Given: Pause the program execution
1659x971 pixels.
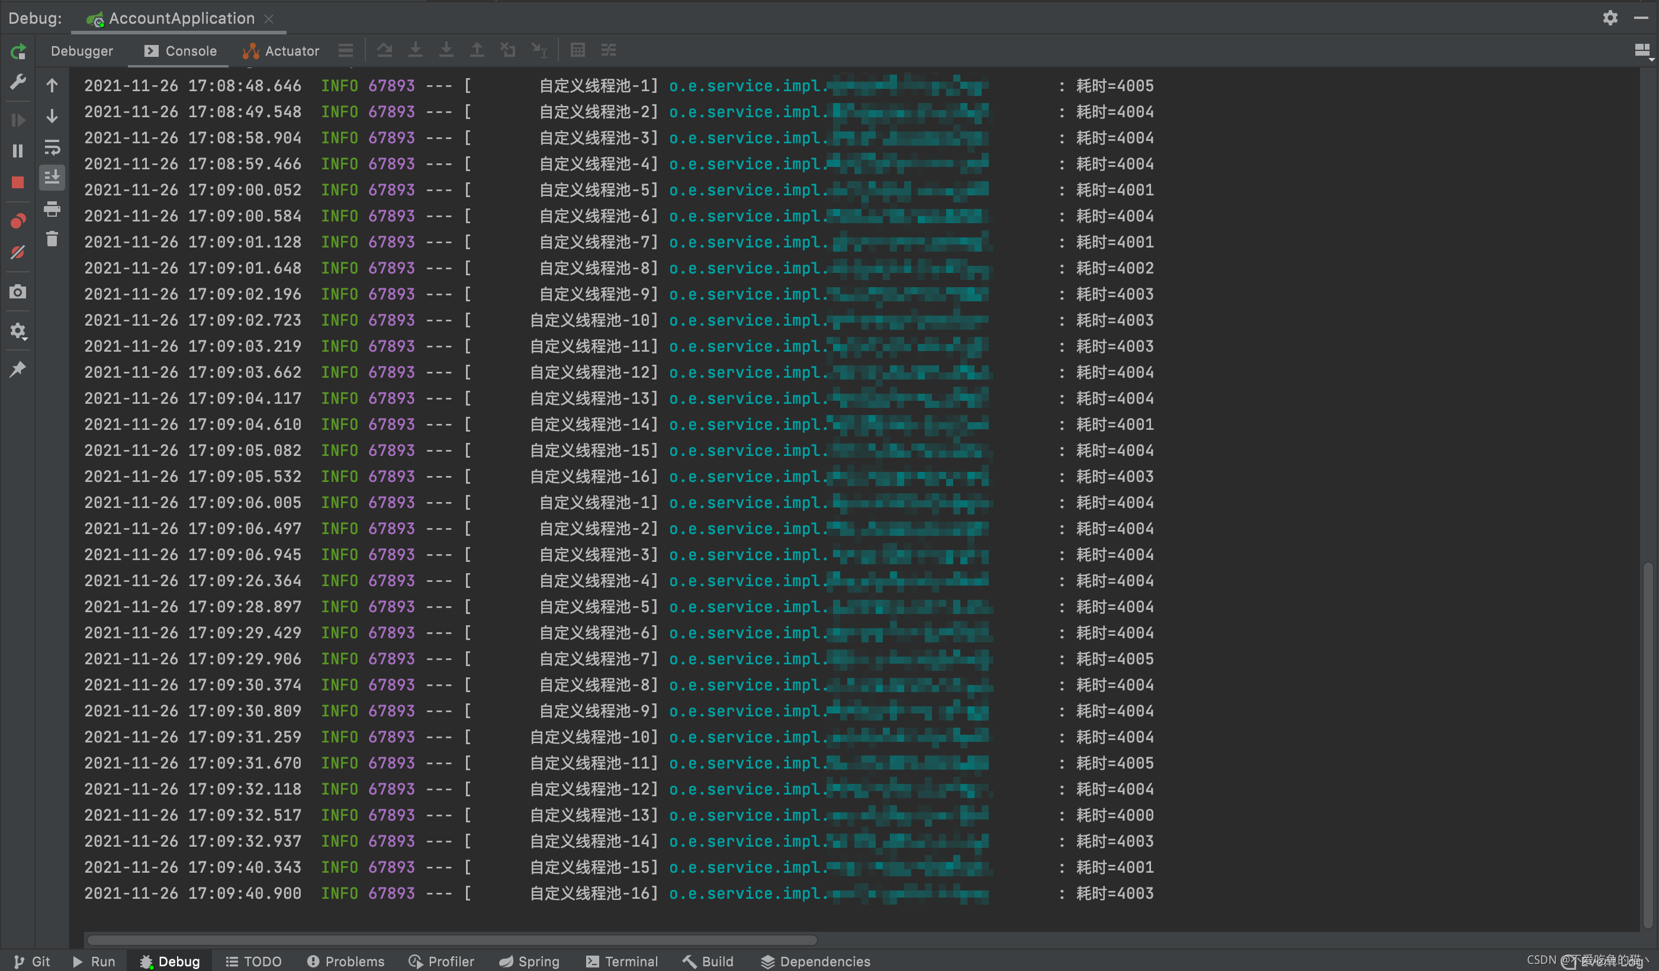Looking at the screenshot, I should point(18,152).
